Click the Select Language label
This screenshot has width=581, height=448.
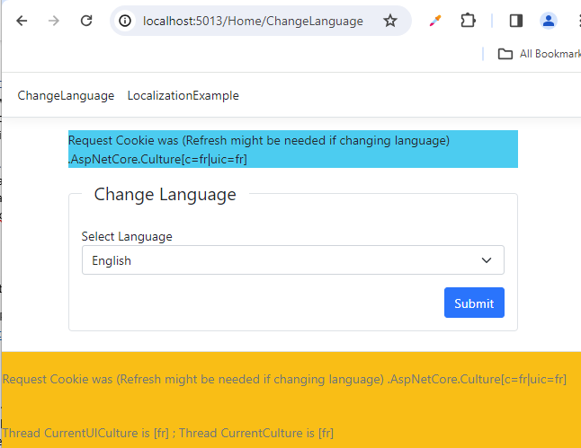[127, 236]
